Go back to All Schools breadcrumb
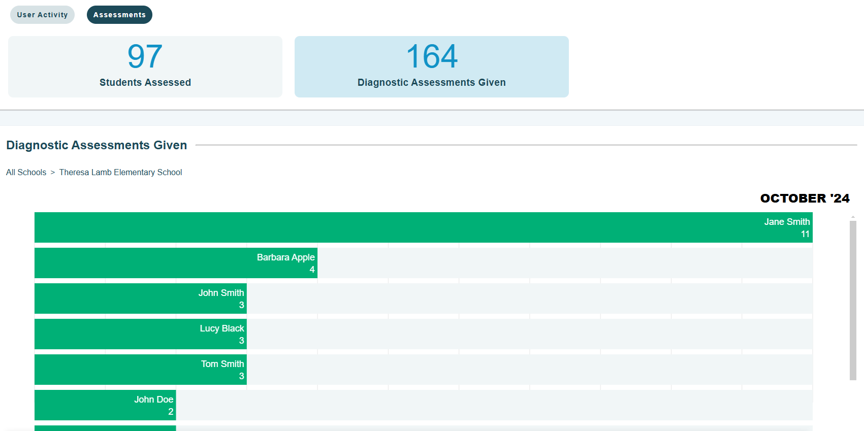 [x=26, y=173]
